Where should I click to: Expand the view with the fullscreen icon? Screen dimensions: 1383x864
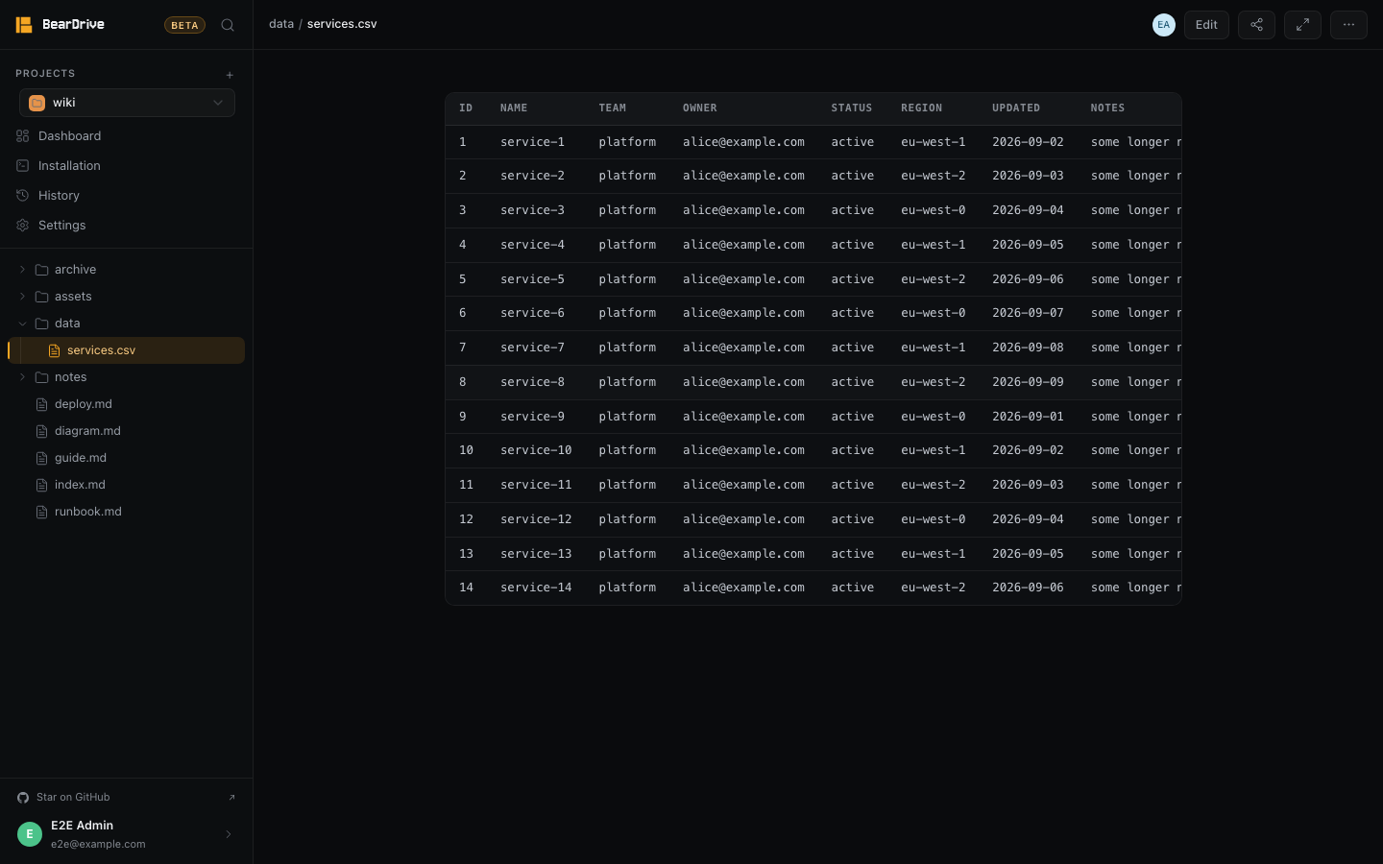click(x=1302, y=25)
